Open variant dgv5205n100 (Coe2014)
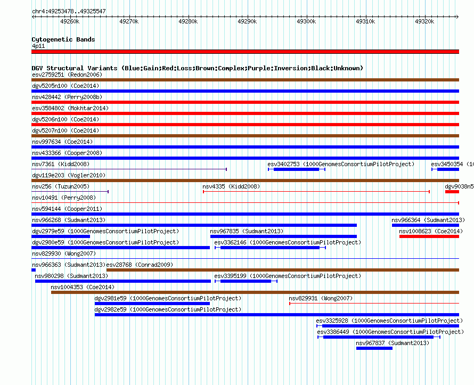474x385 pixels. (66, 86)
